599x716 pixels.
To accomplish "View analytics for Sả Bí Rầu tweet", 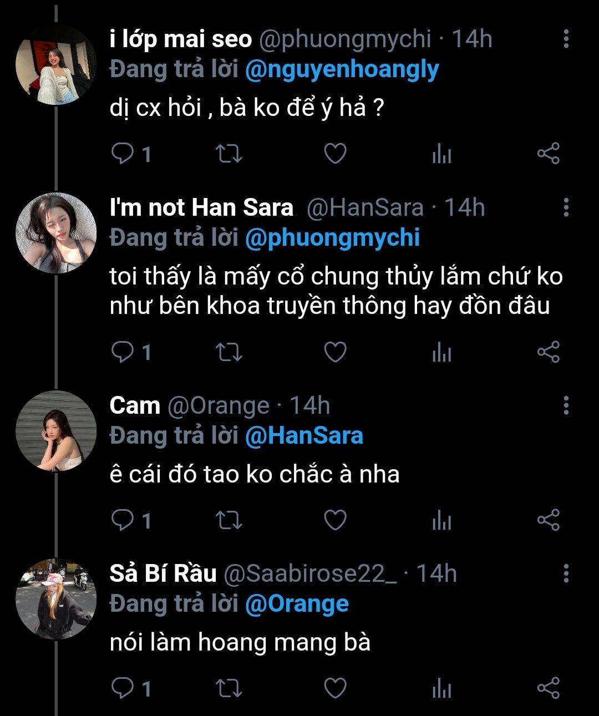I will click(x=441, y=689).
